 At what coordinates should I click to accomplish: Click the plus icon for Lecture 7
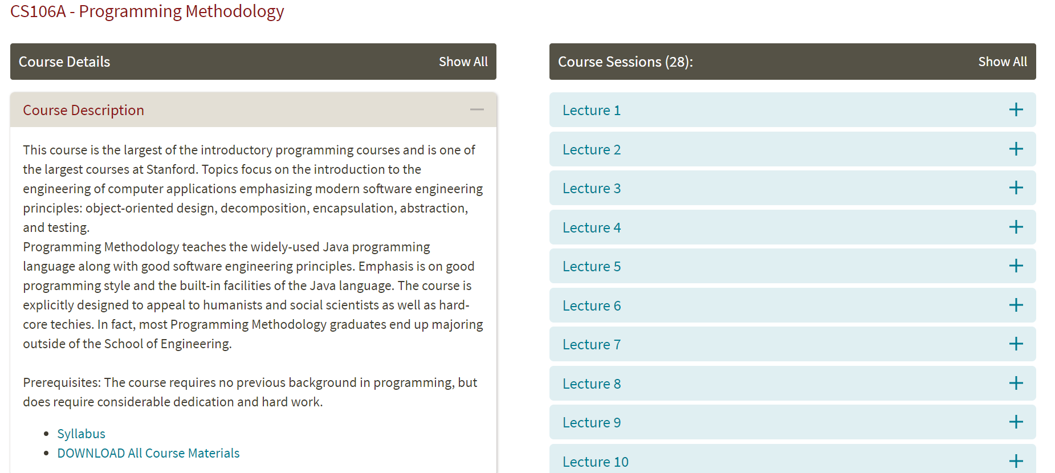[1016, 344]
